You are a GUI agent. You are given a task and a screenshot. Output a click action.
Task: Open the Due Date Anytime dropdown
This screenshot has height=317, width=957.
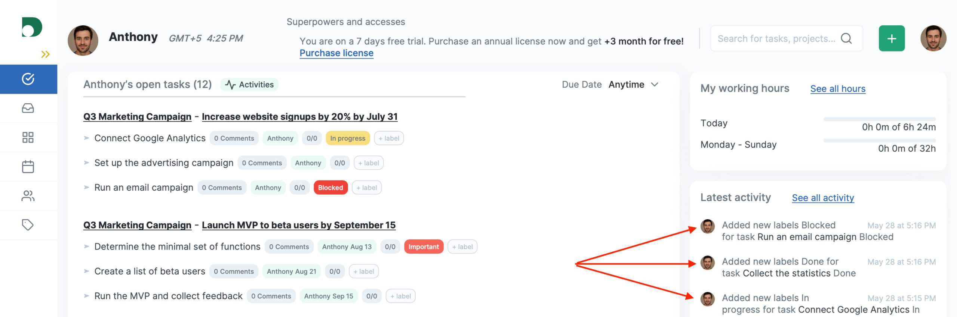[633, 85]
